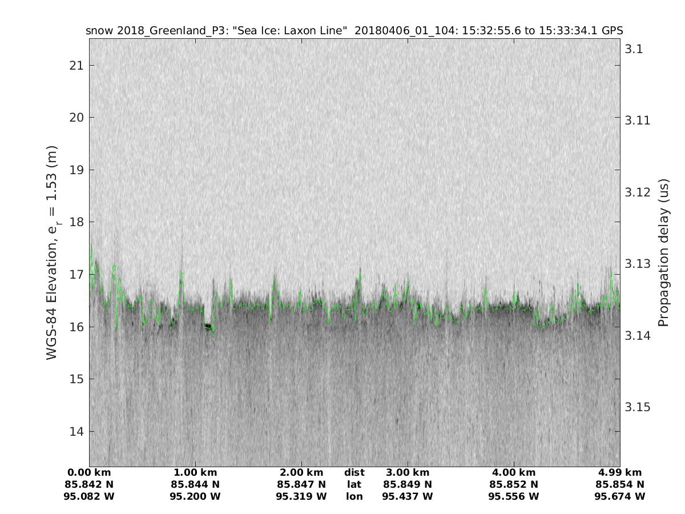This screenshot has height=514, width=685.
Task: Click the "85.849 N" latitude label
Action: pos(408,485)
